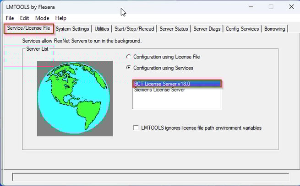This screenshot has height=186, width=300.
Task: Open the Server Status tab
Action: 174,29
